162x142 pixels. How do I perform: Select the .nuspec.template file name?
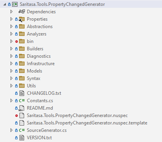click(87, 123)
